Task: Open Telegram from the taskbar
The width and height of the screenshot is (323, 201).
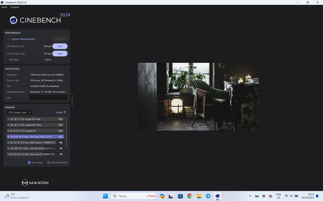Action: (x=208, y=196)
